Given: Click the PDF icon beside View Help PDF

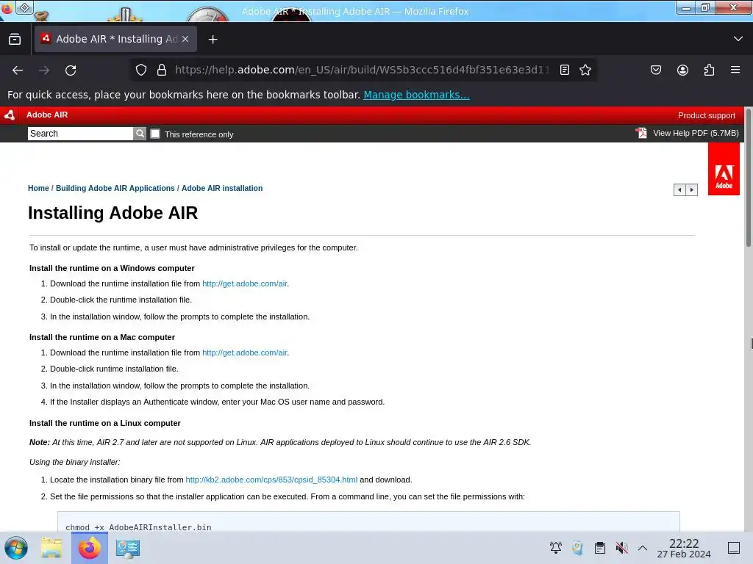Looking at the screenshot, I should pyautogui.click(x=641, y=133).
